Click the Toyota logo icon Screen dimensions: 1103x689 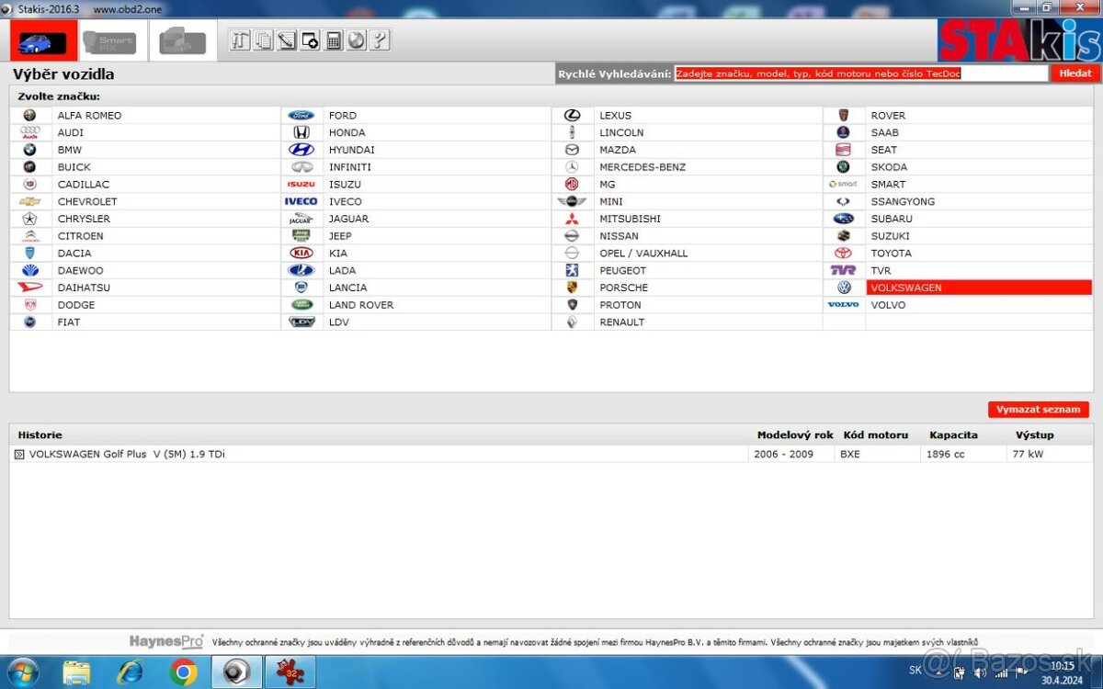[843, 253]
